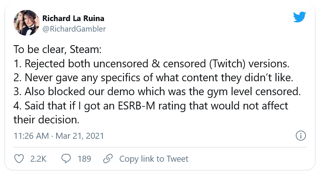
Task: Click the Mar 21, 2021 date
Action: pyautogui.click(x=79, y=136)
